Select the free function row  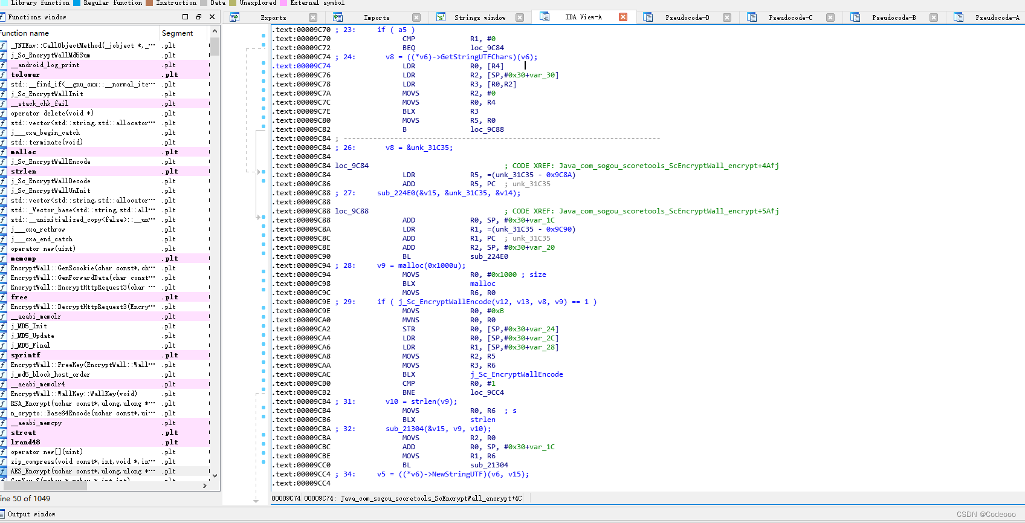105,297
